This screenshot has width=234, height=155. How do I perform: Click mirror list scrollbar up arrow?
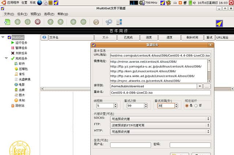tap(209, 61)
